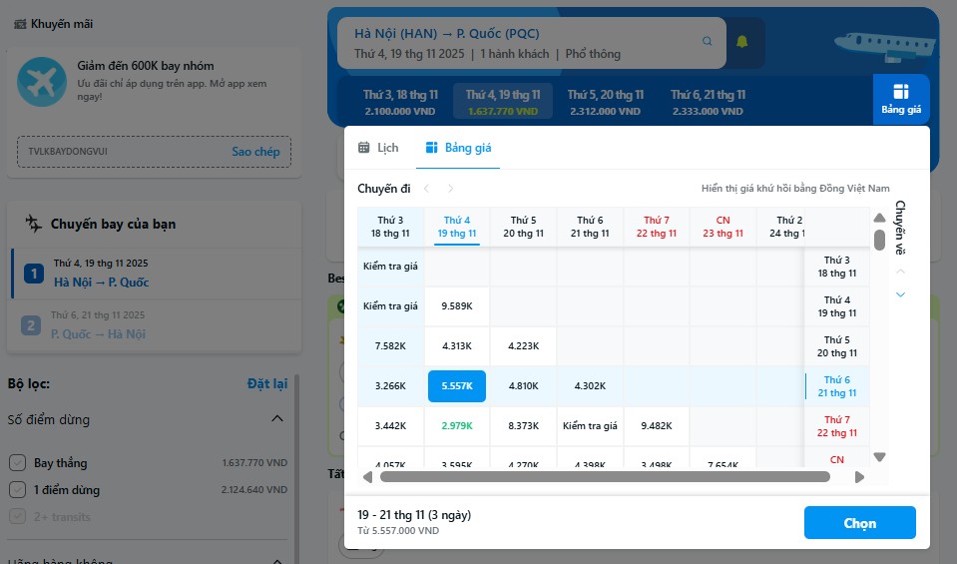Click previous arrow next to Chuyến đi
957x564 pixels.
[427, 189]
